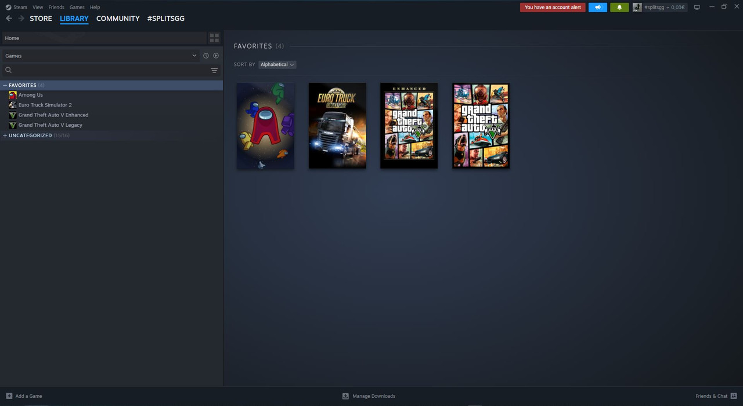Screen dimensions: 743x406
Task: Click the Euro Truck Simulator 2 sidebar icon
Action: 13,105
